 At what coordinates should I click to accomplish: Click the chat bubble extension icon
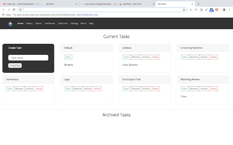(x=196, y=10)
